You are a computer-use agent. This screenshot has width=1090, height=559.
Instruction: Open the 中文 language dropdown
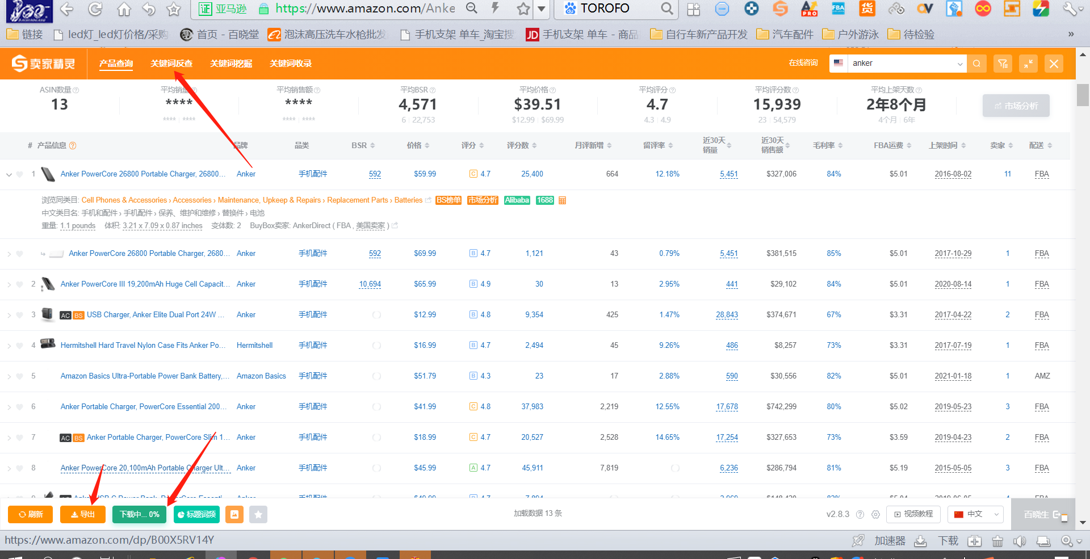pyautogui.click(x=975, y=514)
